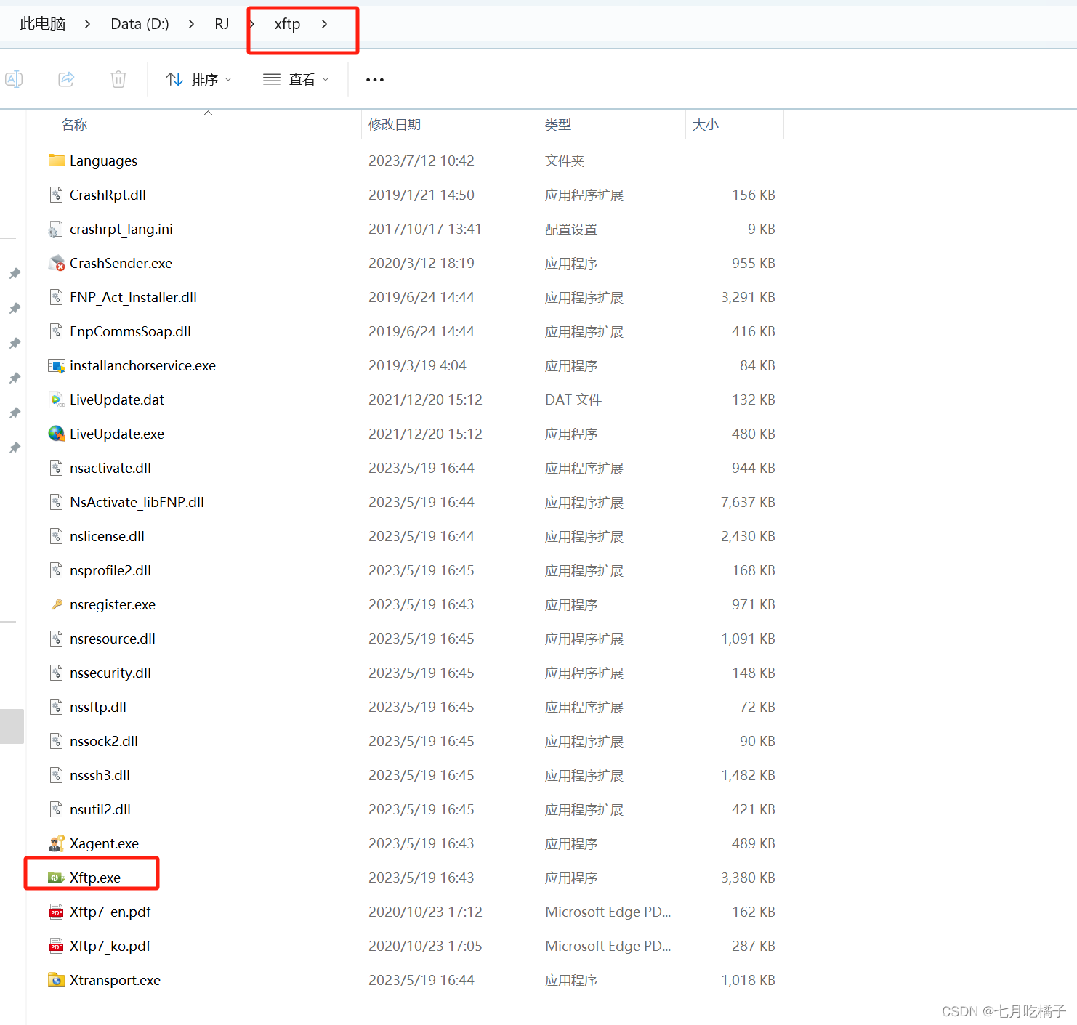1077x1025 pixels.
Task: Select the installanchorservice.exe icon
Action: 56,365
